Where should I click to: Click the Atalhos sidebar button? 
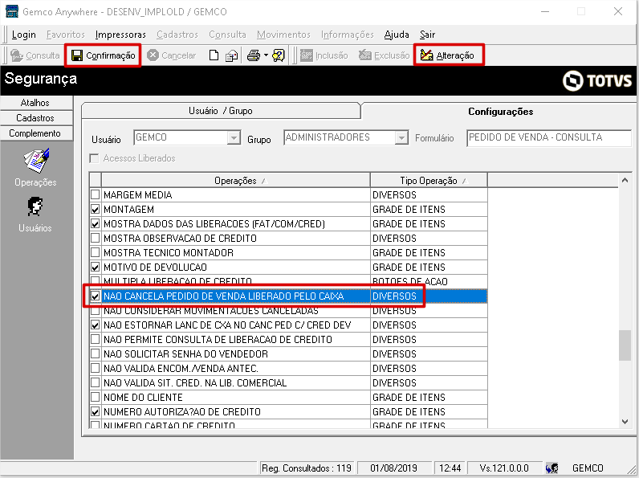click(35, 103)
